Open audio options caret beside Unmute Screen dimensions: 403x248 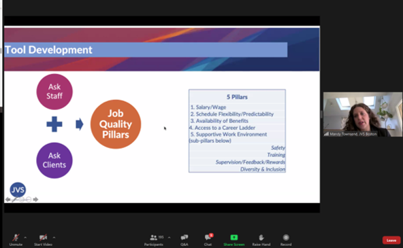pos(25,238)
